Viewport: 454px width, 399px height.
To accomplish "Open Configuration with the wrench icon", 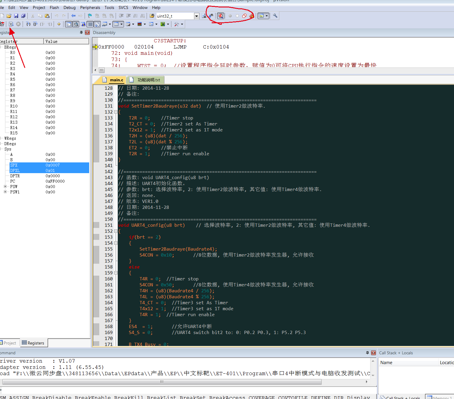I will pyautogui.click(x=275, y=16).
